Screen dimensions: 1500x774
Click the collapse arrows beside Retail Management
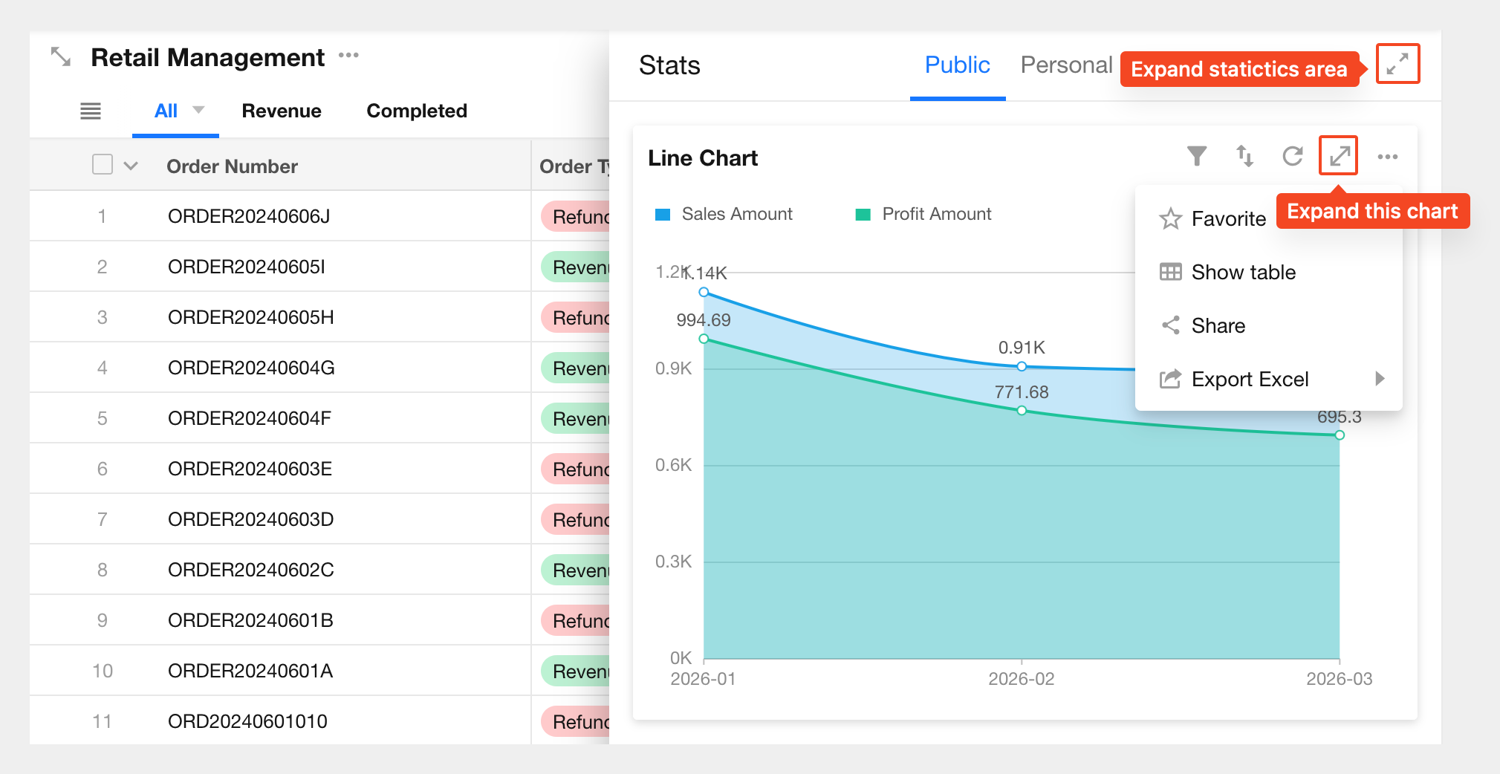[x=61, y=56]
